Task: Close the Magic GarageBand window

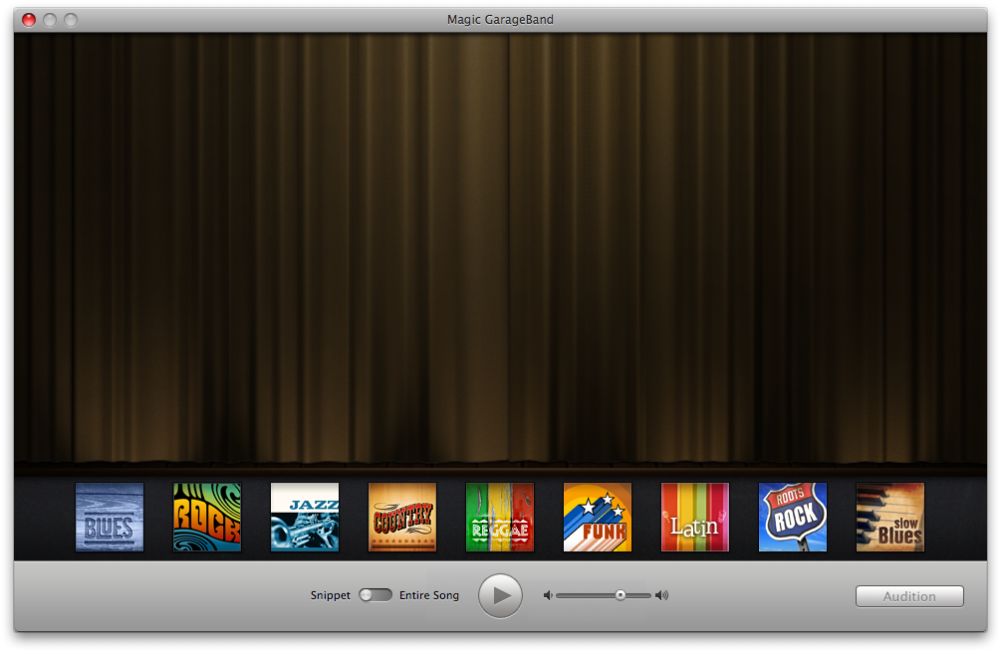Action: click(28, 20)
